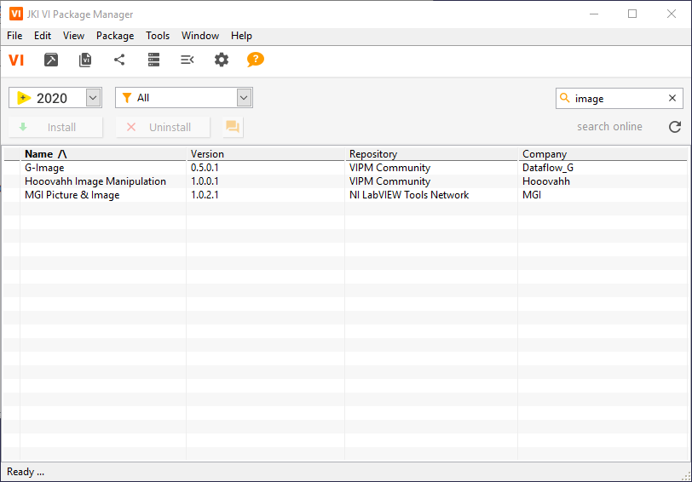Screen dimensions: 692x482
Task: Click the VI app icon in title bar
Action: (x=16, y=14)
